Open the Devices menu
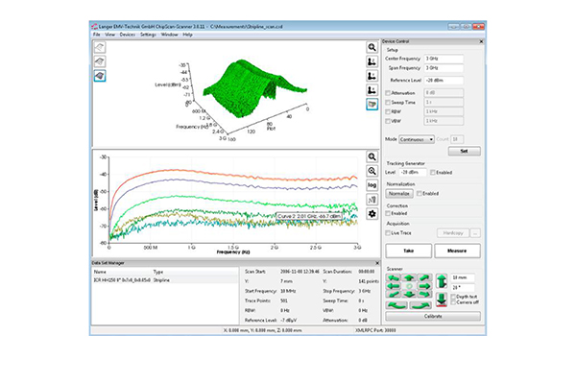 click(x=128, y=35)
